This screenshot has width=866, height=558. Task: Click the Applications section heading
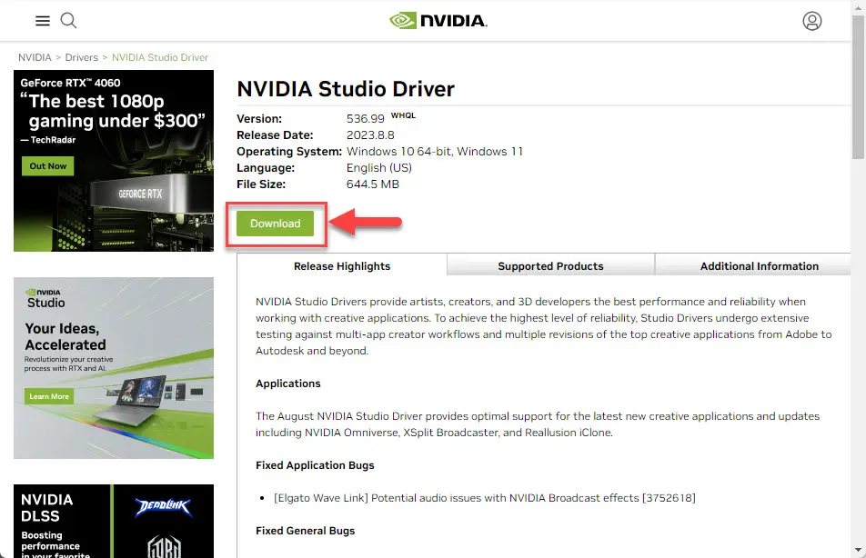click(287, 384)
